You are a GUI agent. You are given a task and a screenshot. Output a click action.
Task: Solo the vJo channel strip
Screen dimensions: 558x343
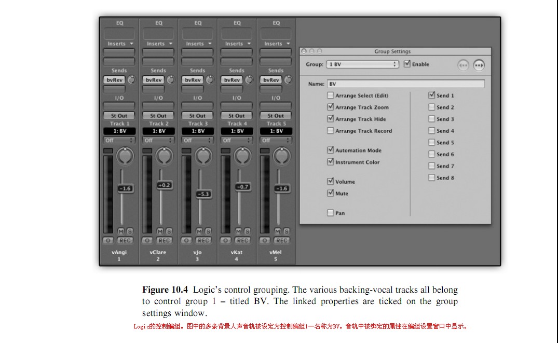pyautogui.click(x=208, y=231)
